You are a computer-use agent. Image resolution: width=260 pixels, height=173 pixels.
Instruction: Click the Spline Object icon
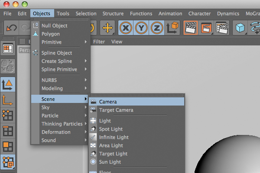36,53
